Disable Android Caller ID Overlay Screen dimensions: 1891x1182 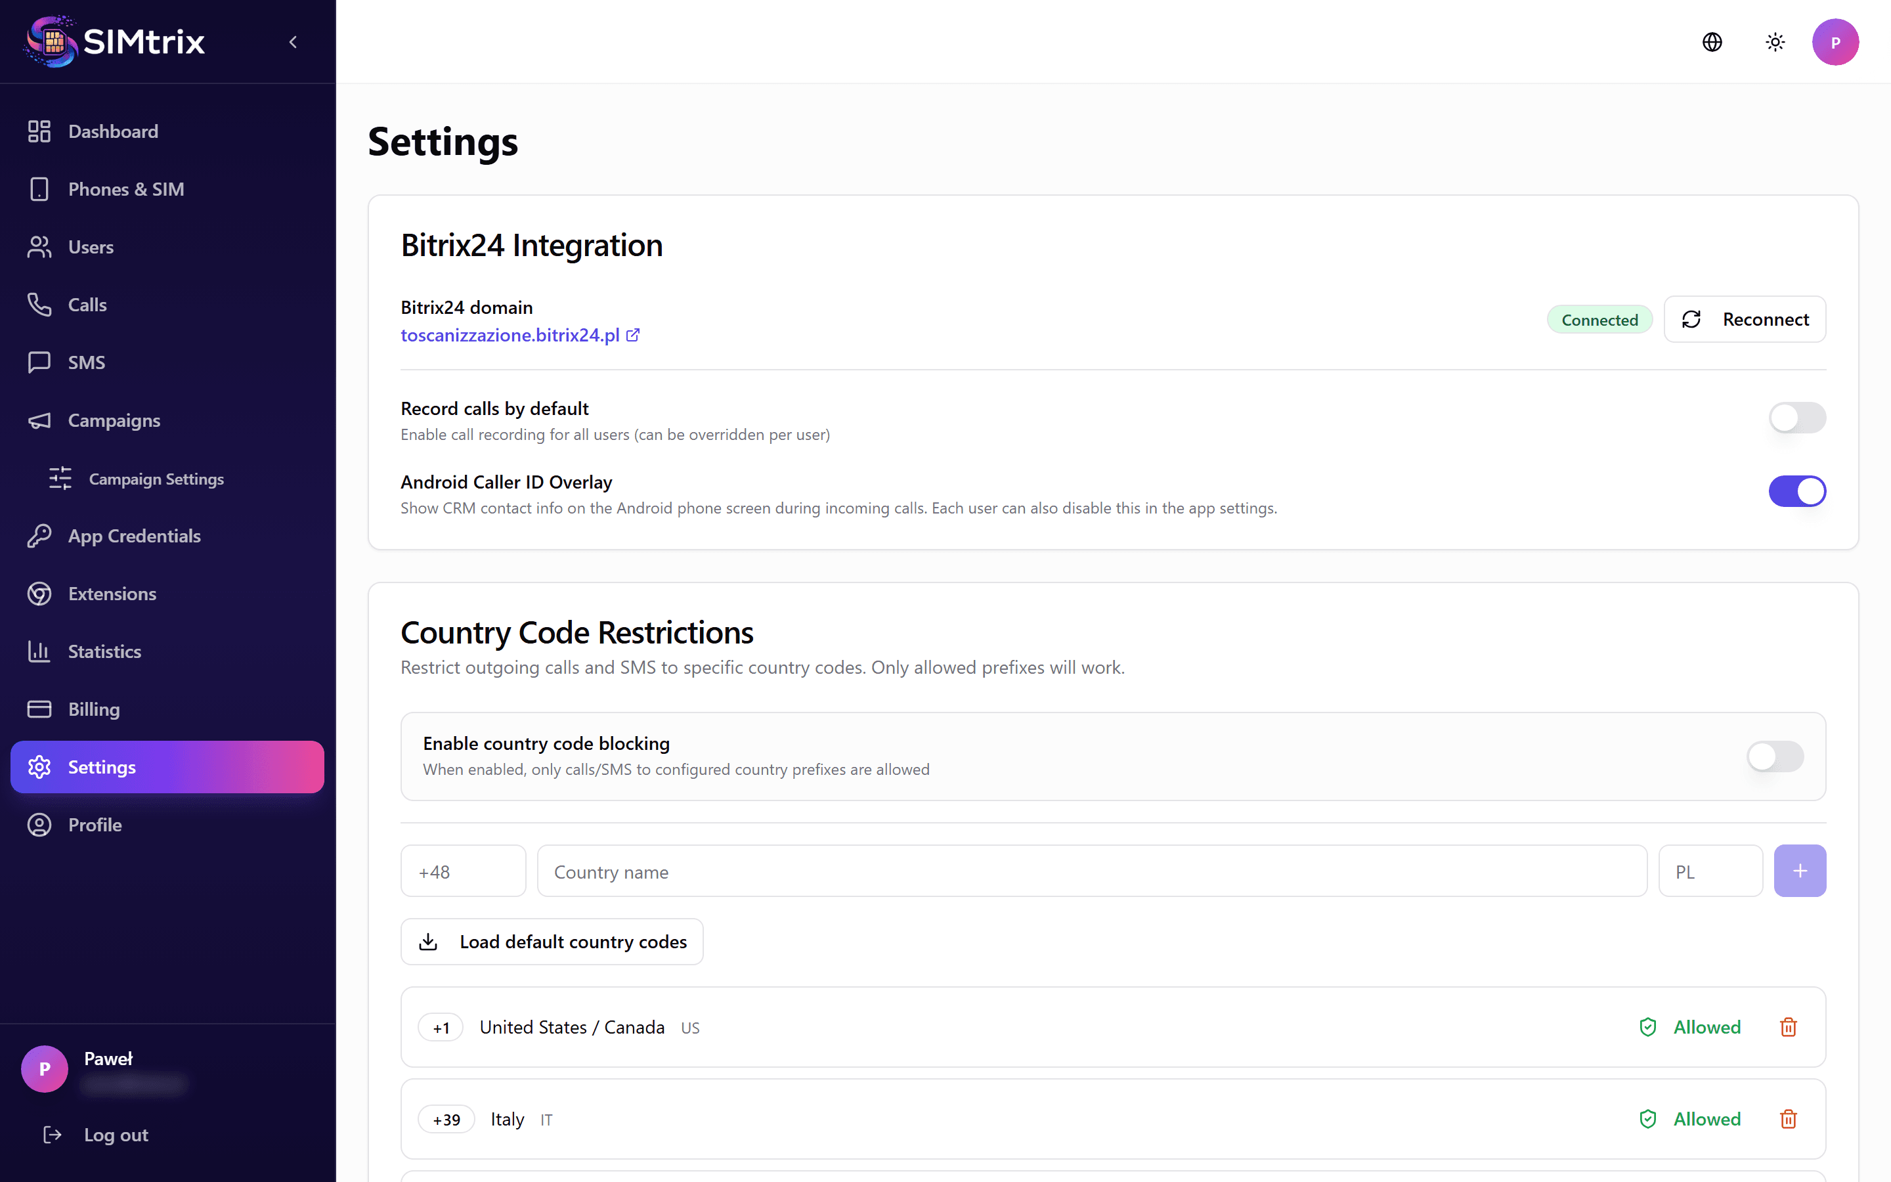(1796, 492)
